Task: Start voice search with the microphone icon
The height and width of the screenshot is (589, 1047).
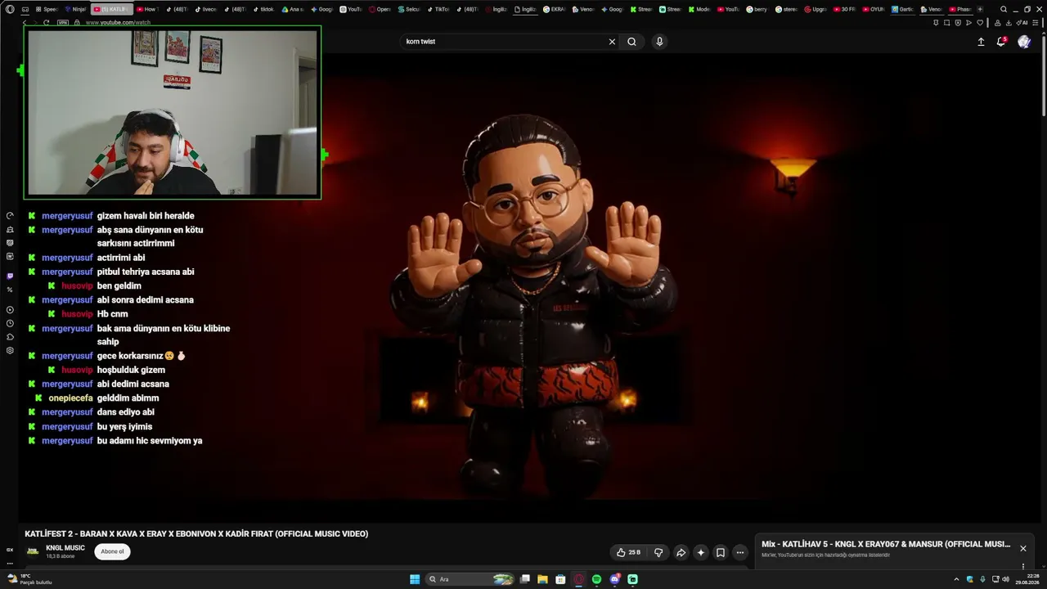Action: pyautogui.click(x=659, y=42)
